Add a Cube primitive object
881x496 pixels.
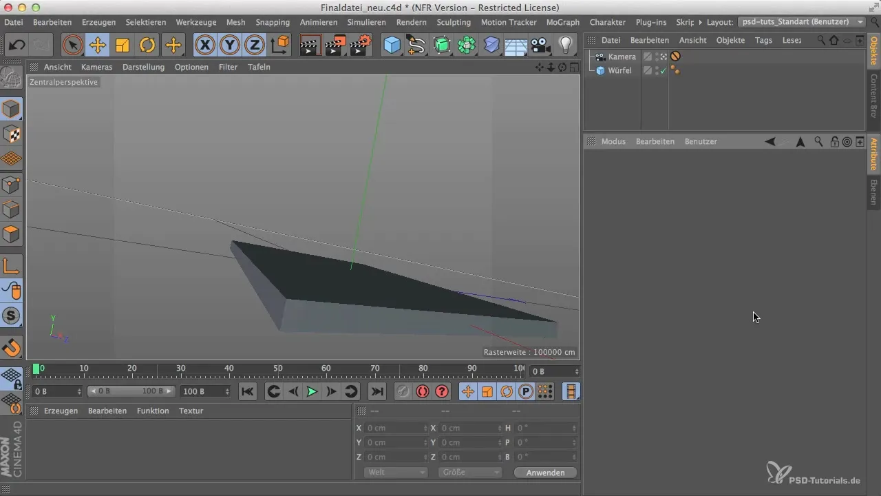pos(392,45)
